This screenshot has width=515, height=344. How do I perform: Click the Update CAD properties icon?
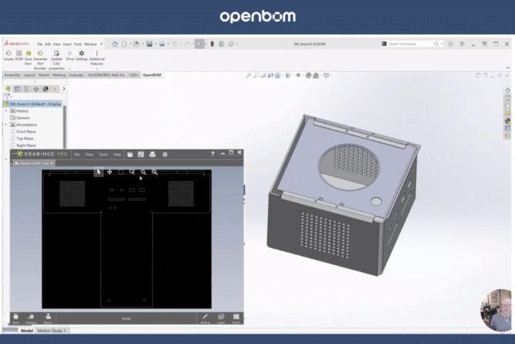[x=56, y=54]
